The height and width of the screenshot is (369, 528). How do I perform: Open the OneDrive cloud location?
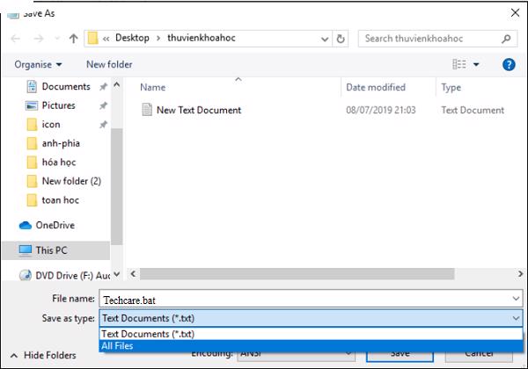click(x=55, y=225)
